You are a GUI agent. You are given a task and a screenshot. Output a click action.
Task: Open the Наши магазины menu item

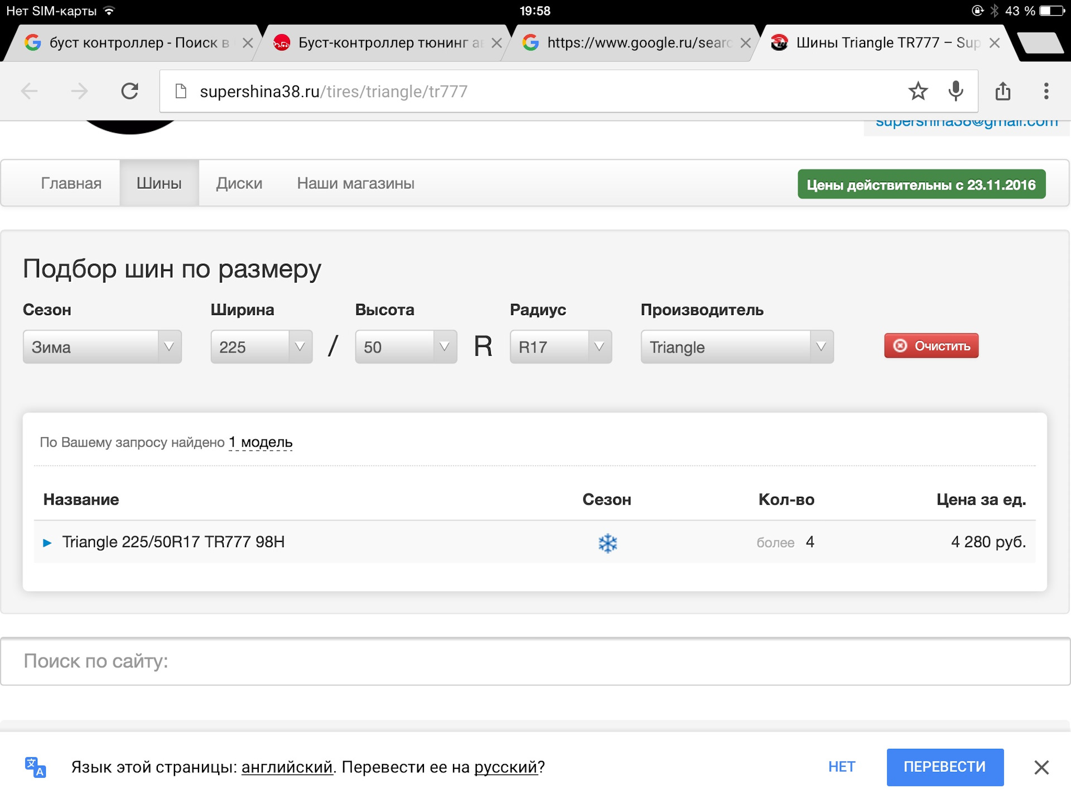coord(356,183)
